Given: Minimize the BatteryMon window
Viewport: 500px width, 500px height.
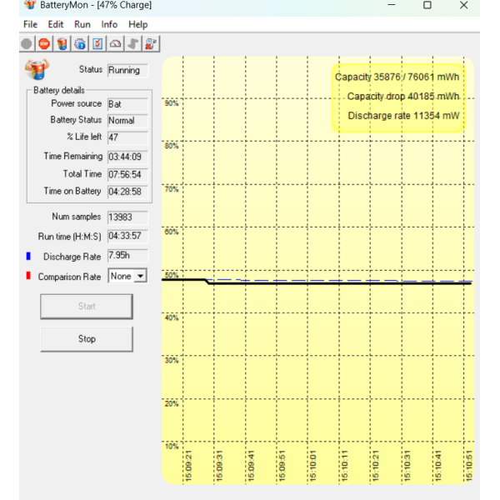Looking at the screenshot, I should pos(392,5).
